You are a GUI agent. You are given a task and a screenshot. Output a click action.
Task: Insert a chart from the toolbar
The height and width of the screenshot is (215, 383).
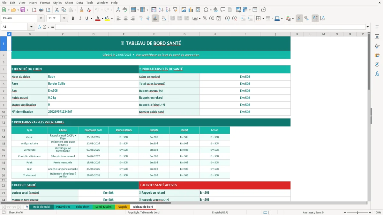click(x=191, y=10)
